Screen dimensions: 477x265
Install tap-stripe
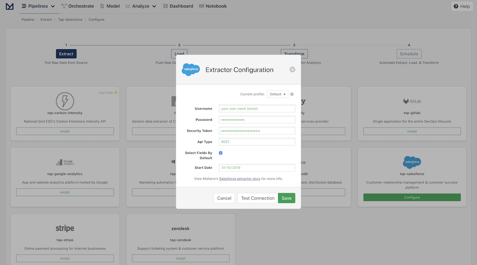point(65,258)
